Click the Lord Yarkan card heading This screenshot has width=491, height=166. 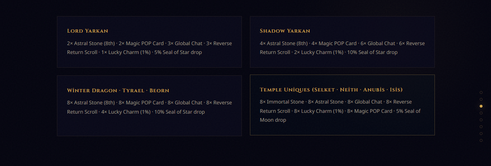click(x=88, y=31)
